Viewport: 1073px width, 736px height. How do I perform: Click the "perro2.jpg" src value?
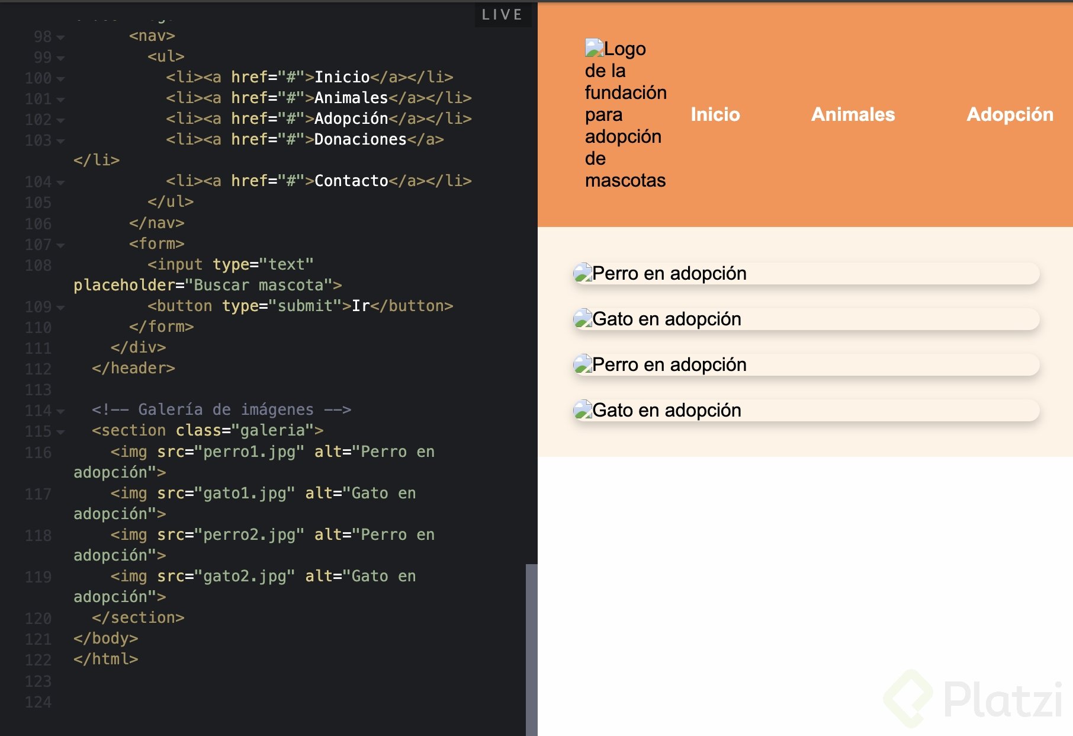pos(249,535)
